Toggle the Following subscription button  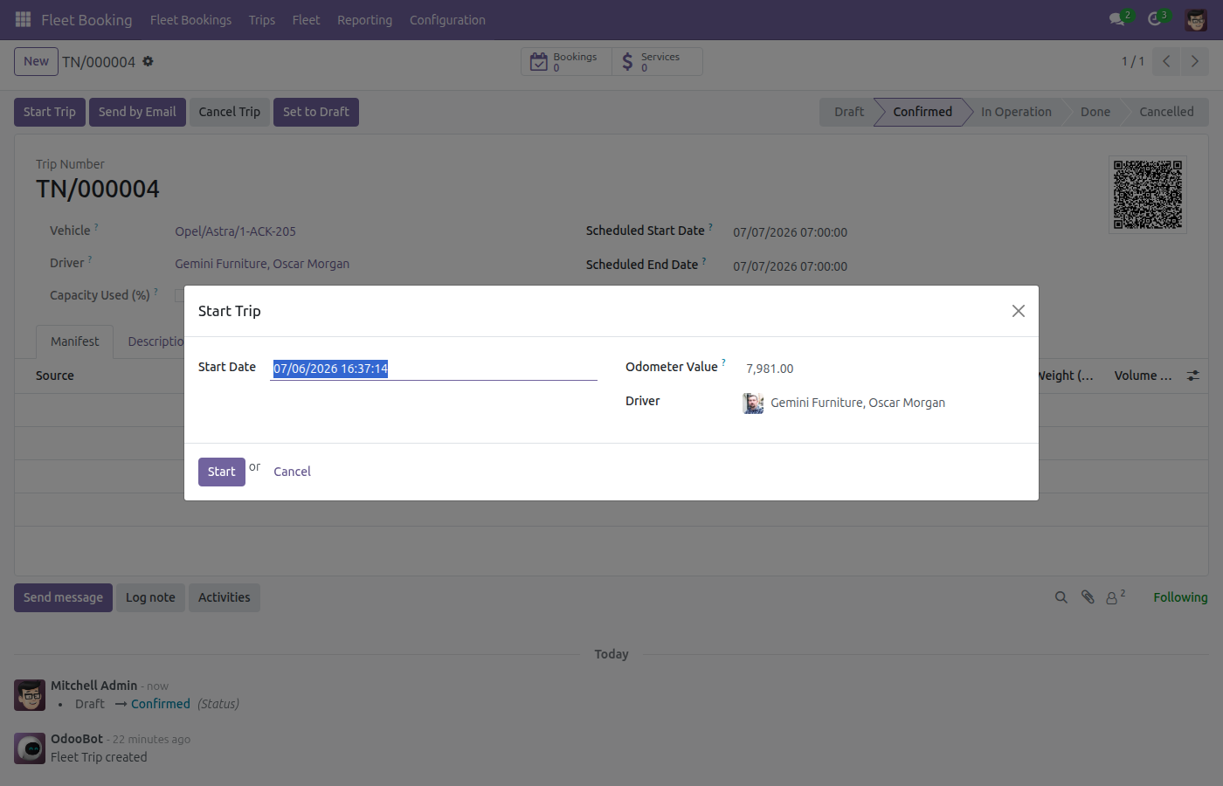(x=1180, y=597)
